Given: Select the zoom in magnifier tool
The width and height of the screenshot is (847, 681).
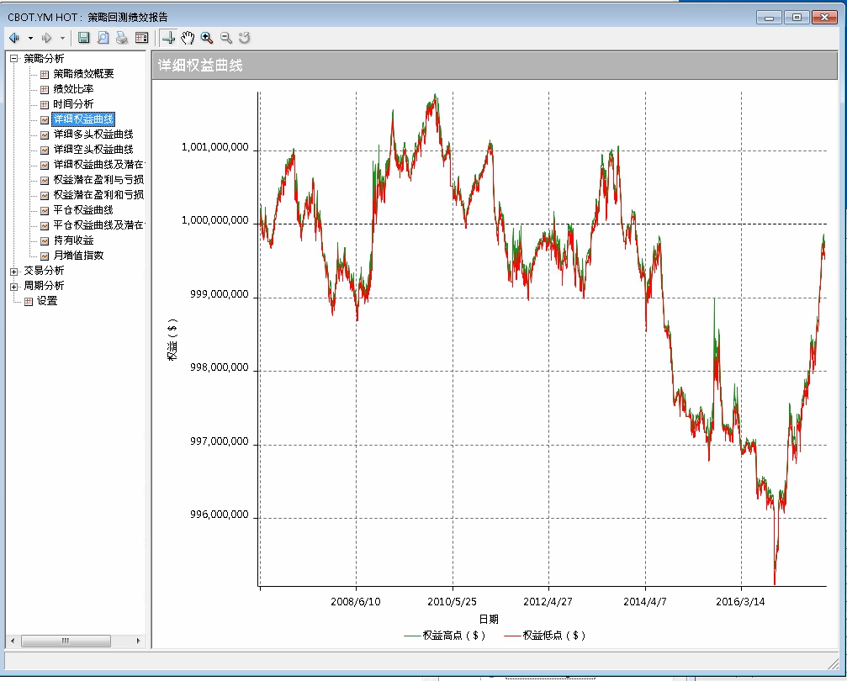Looking at the screenshot, I should point(207,38).
